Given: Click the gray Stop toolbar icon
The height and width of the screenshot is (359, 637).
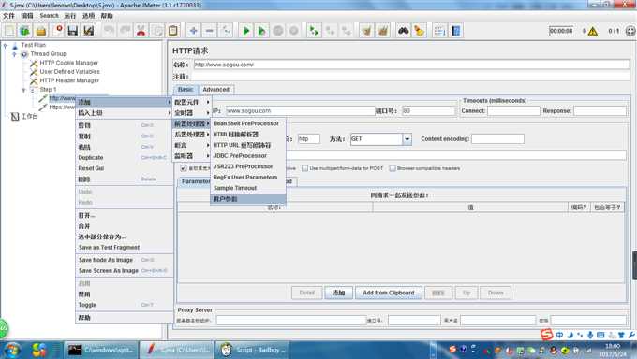Looking at the screenshot, I should [x=278, y=31].
